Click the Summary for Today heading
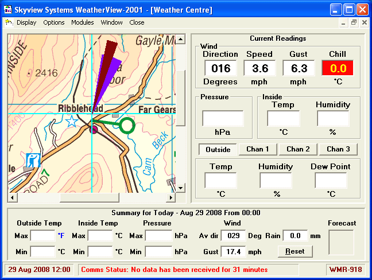The width and height of the screenshot is (372, 280). pos(186,213)
